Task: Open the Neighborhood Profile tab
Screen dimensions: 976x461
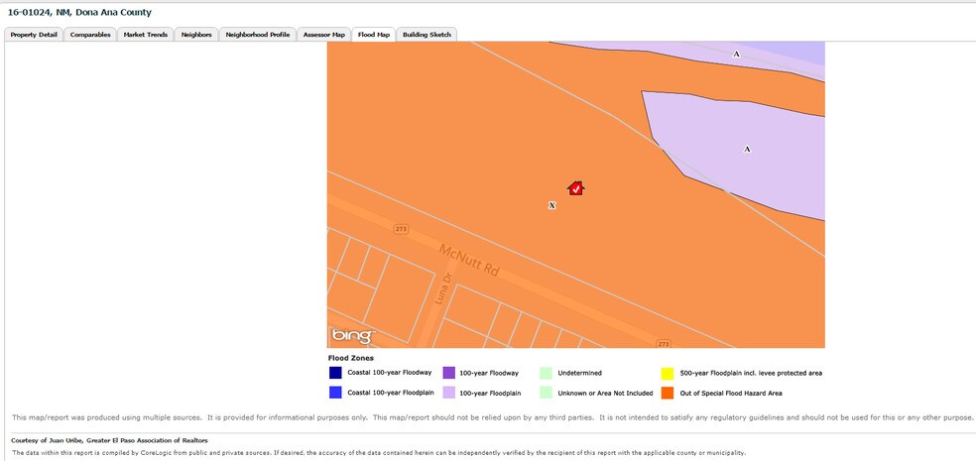Action: pyautogui.click(x=258, y=35)
